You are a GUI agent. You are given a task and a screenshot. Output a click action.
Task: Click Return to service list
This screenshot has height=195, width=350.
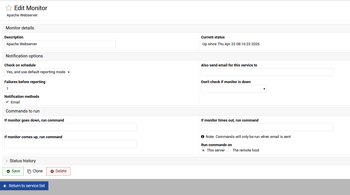point(27,186)
